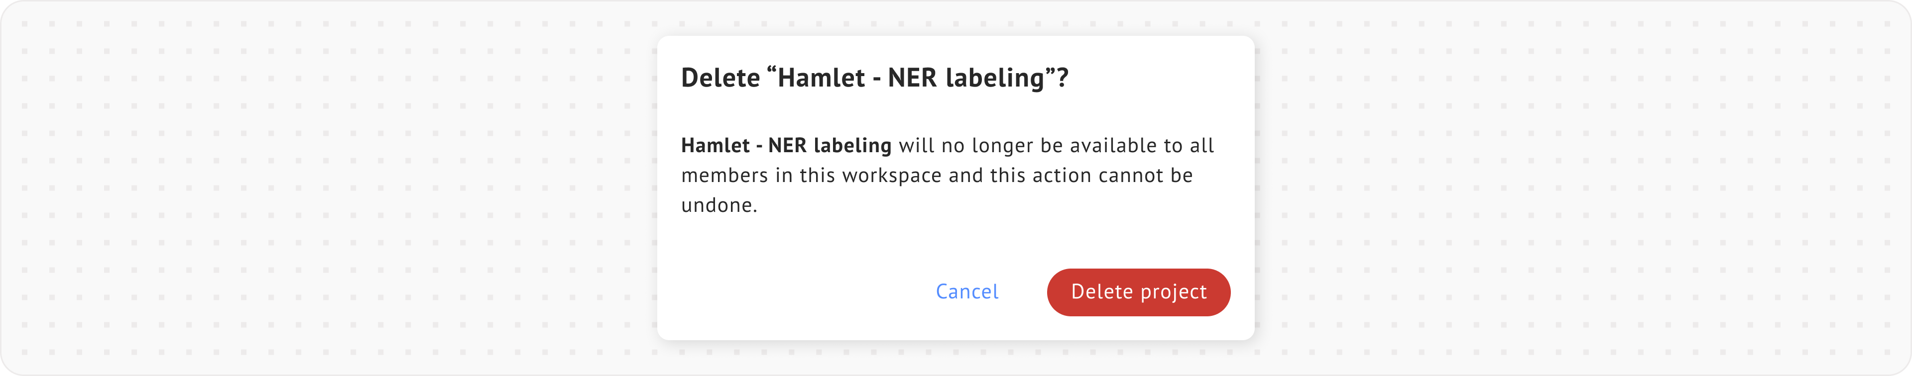This screenshot has width=1912, height=376.
Task: Click "Hamlet" in the dialog title
Action: pyautogui.click(x=821, y=78)
